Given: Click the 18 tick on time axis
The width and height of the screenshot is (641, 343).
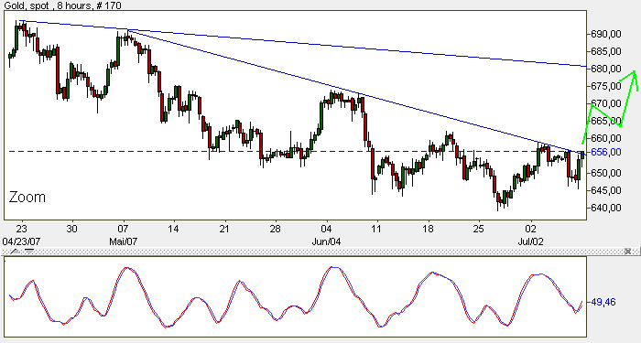Looking at the screenshot, I should (428, 229).
